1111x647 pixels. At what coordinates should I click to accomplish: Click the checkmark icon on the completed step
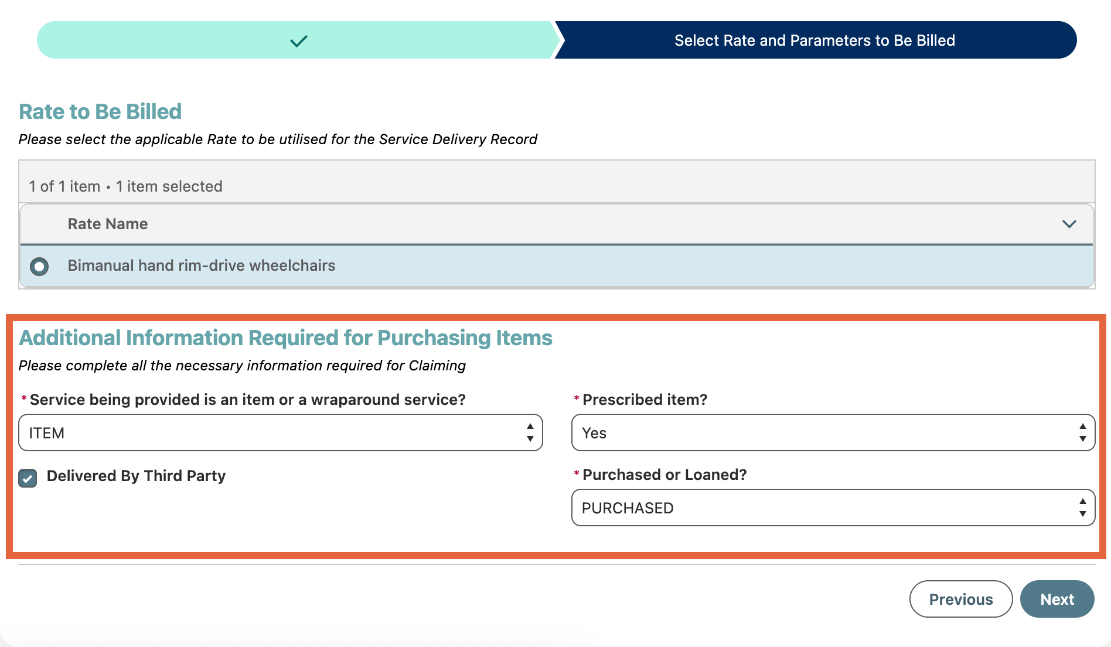click(299, 40)
